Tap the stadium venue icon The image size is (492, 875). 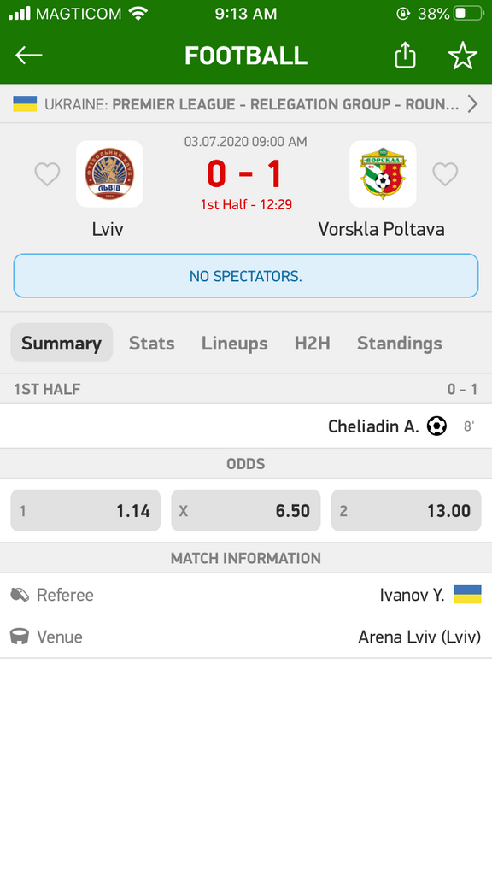(x=20, y=637)
